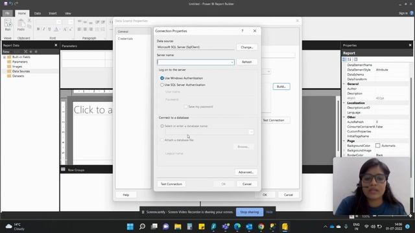Open the File menu
The height and width of the screenshot is (233, 415).
tap(7, 13)
